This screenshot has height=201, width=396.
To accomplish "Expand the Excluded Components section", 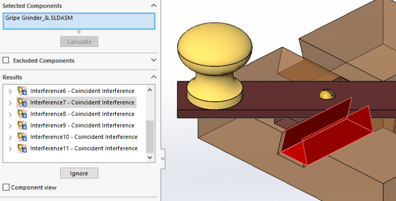I will click(153, 60).
